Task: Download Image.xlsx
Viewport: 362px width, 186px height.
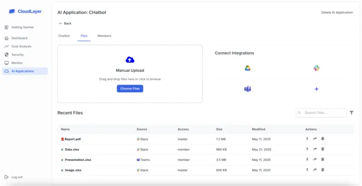Action: click(x=307, y=169)
